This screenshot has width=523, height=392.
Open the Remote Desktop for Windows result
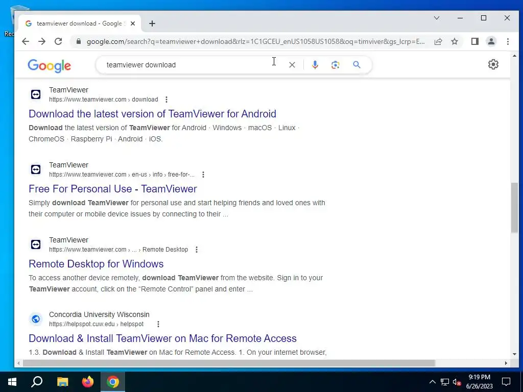pos(96,264)
